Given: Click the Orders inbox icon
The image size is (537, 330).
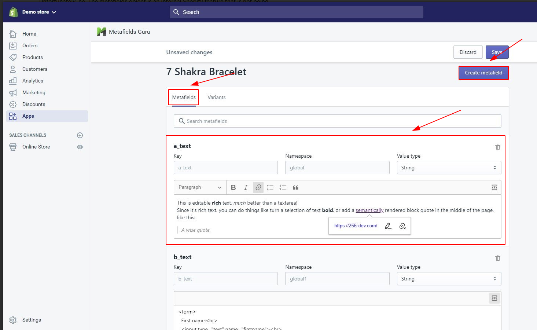Looking at the screenshot, I should [x=13, y=45].
